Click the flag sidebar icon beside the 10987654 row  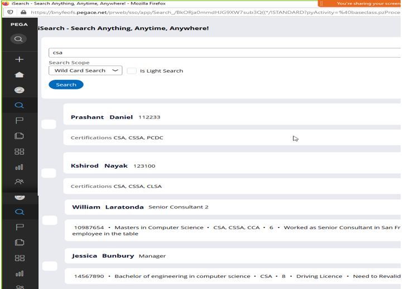coord(20,227)
